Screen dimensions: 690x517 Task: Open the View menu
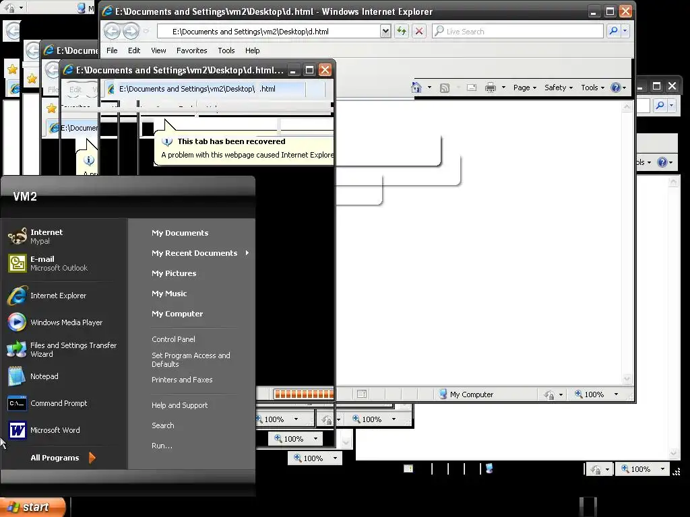(x=158, y=50)
